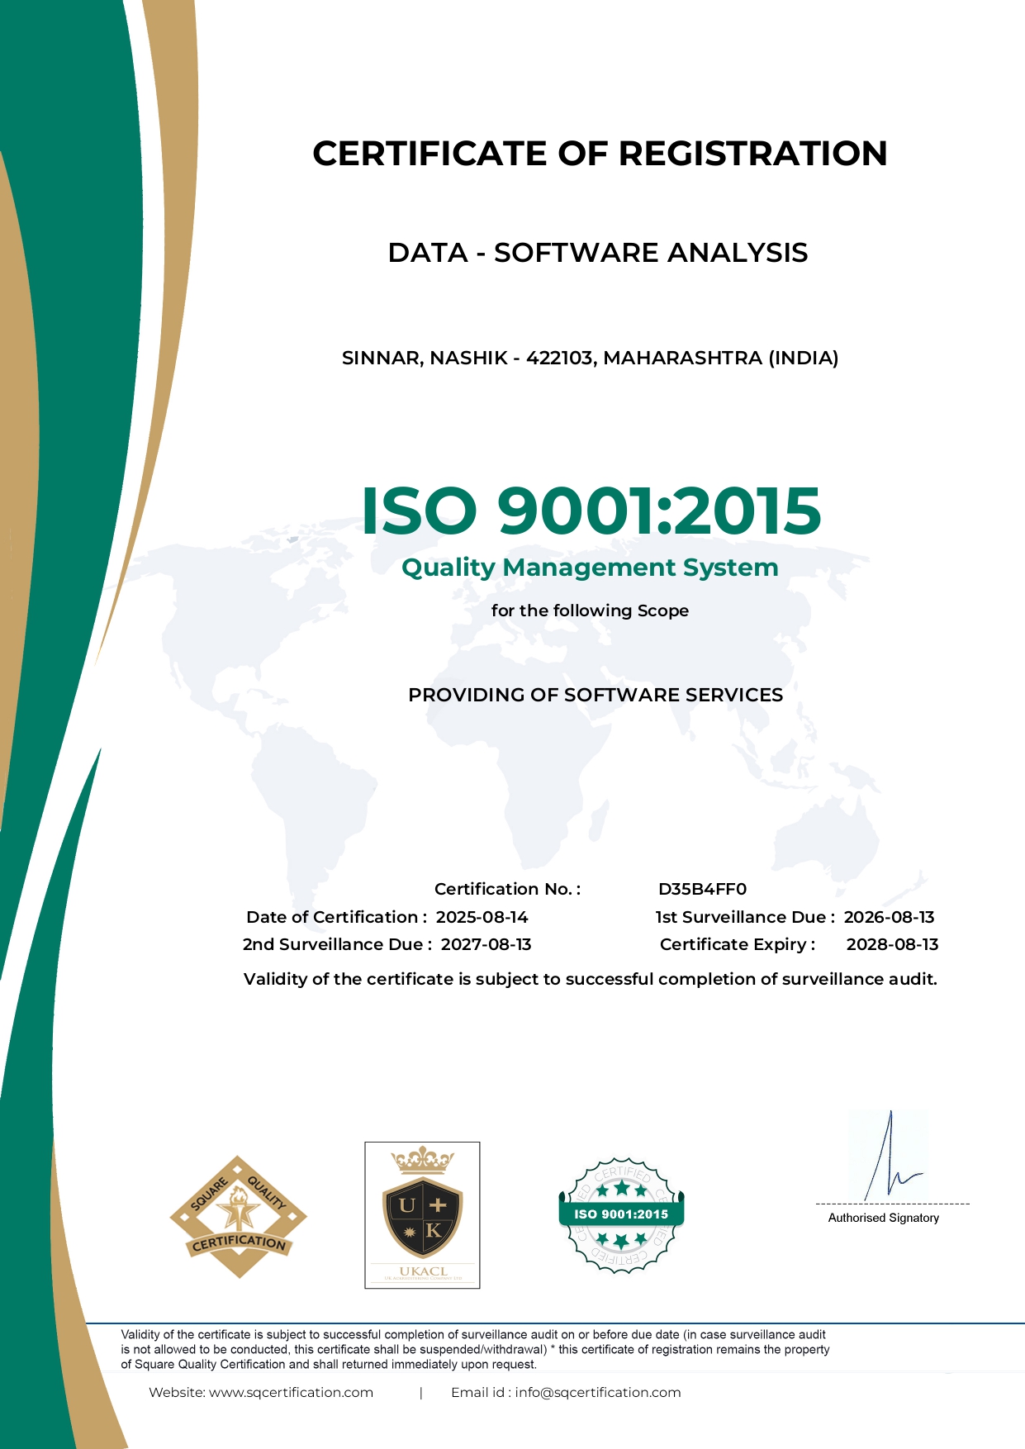The height and width of the screenshot is (1449, 1025).
Task: Open the www.sqcertification.com website link
Action: point(291,1392)
